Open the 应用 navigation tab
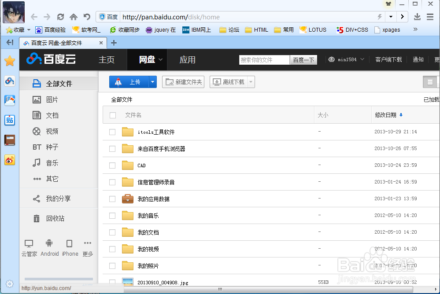The width and height of the screenshot is (440, 294). [188, 59]
